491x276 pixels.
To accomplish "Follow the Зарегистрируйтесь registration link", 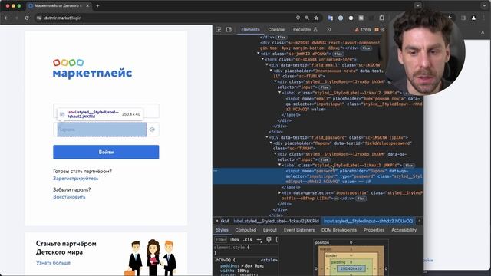I will coord(76,179).
